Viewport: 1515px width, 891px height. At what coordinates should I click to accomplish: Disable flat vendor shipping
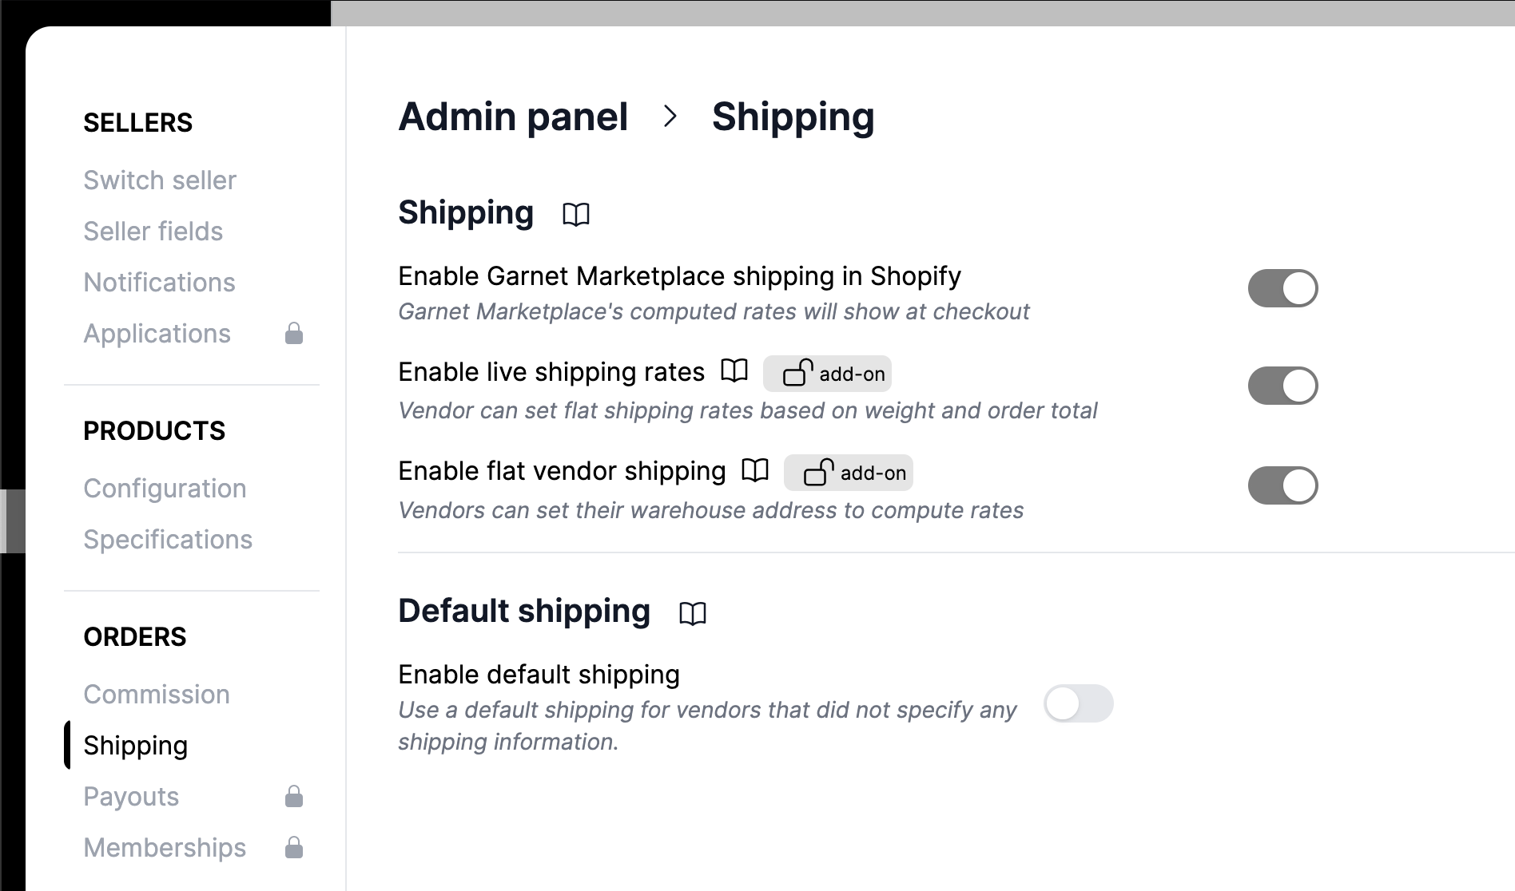[1282, 484]
